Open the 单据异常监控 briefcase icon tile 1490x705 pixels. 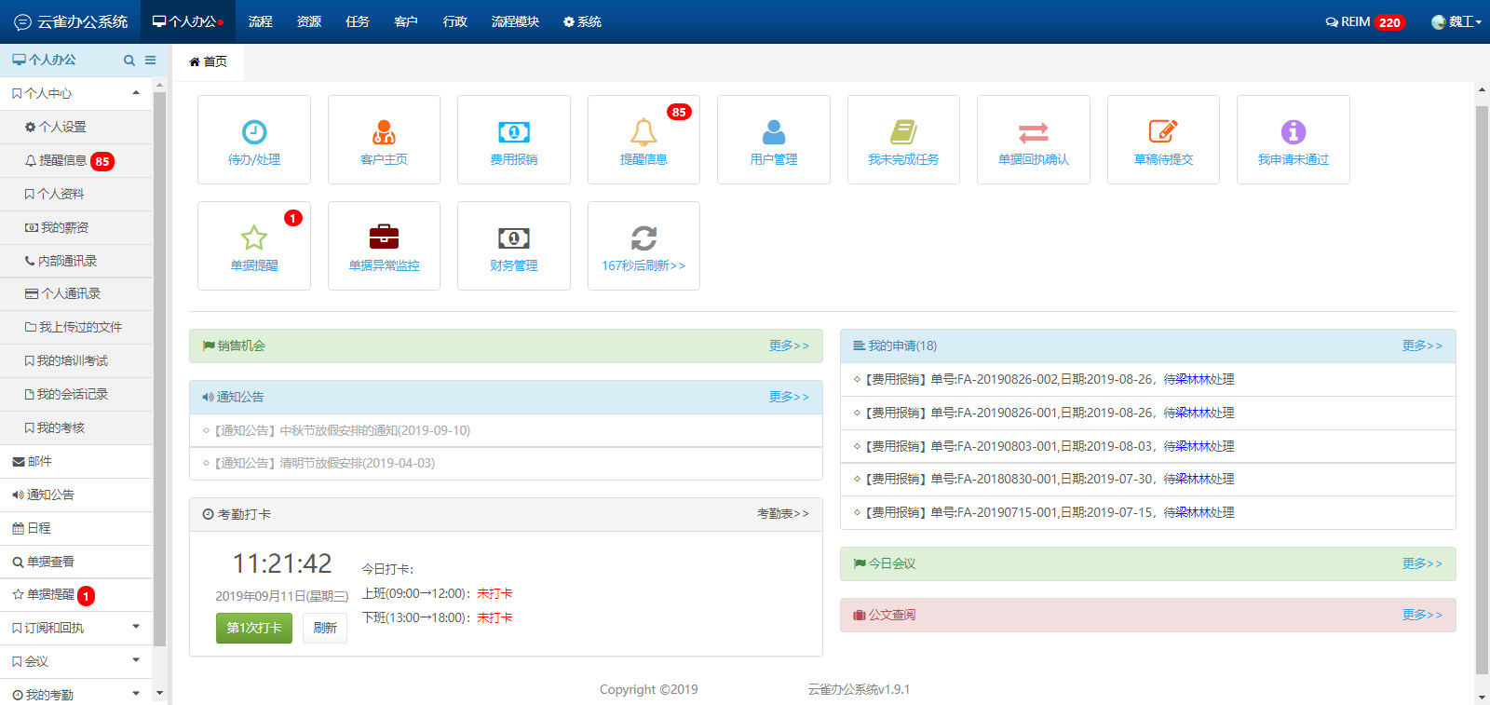tap(384, 246)
